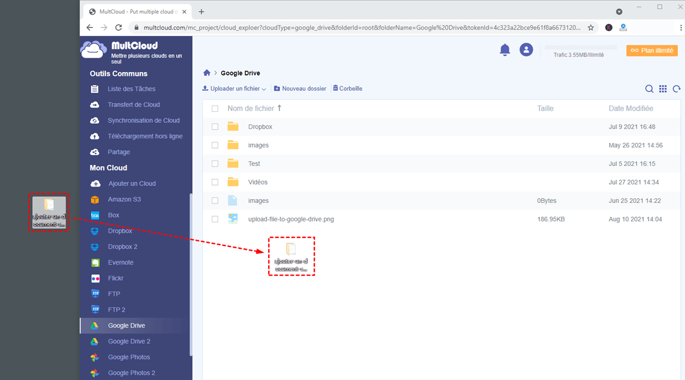Click the refresh file list icon
The width and height of the screenshot is (685, 380).
tap(677, 89)
